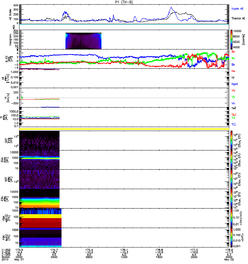Click the ESA electrons spectrogram panel
This screenshot has height=264, width=248.
[x=39, y=199]
